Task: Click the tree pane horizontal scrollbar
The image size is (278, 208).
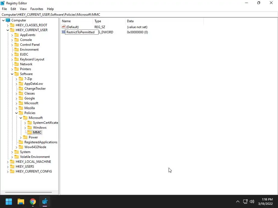Action: point(28,192)
